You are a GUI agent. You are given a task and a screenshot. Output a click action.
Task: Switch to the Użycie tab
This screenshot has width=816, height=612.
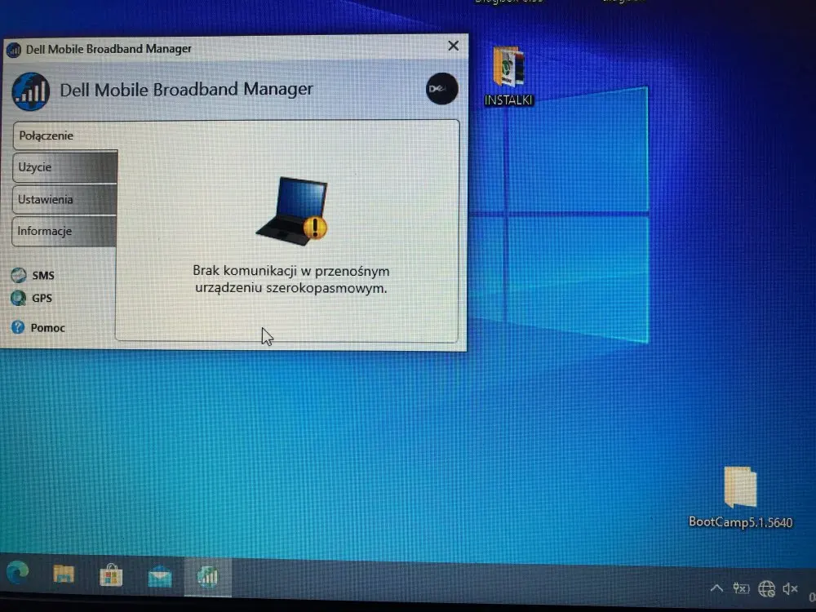point(65,167)
